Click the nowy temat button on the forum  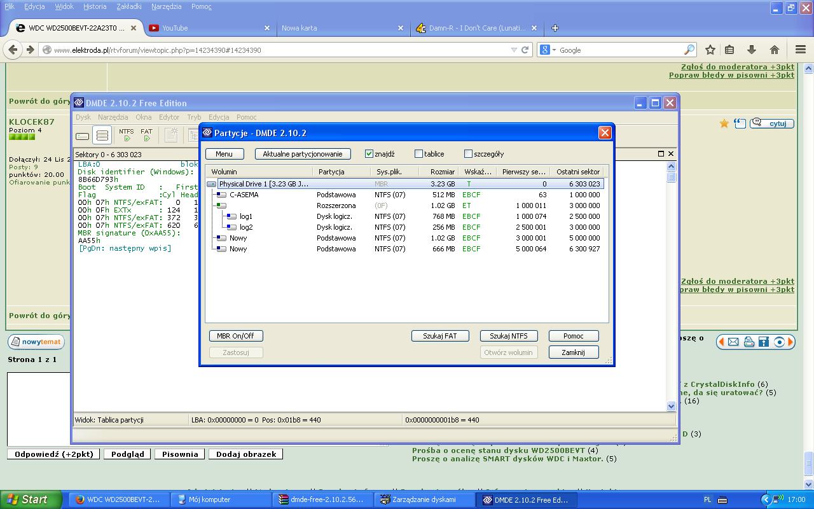tap(36, 342)
